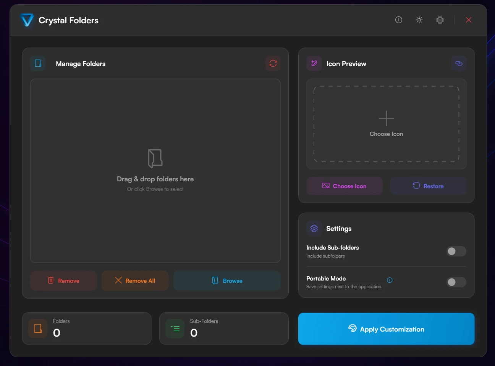Screen dimensions: 495x366
Task: Show Portable Mode info tooltip icon
Action: point(390,280)
